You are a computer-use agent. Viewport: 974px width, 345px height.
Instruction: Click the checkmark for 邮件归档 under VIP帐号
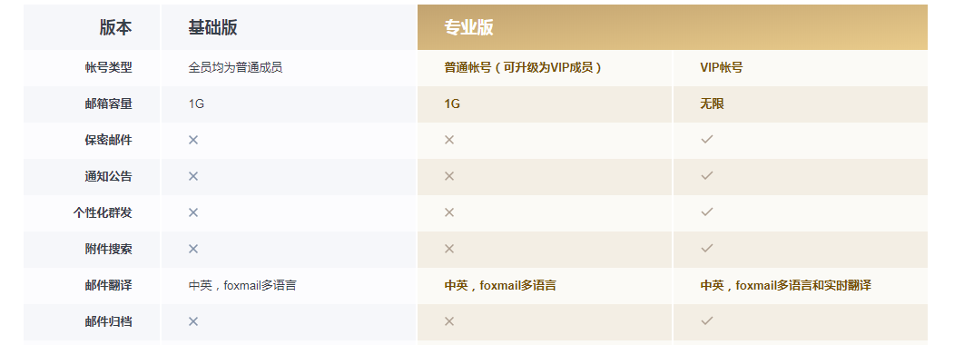coord(706,320)
